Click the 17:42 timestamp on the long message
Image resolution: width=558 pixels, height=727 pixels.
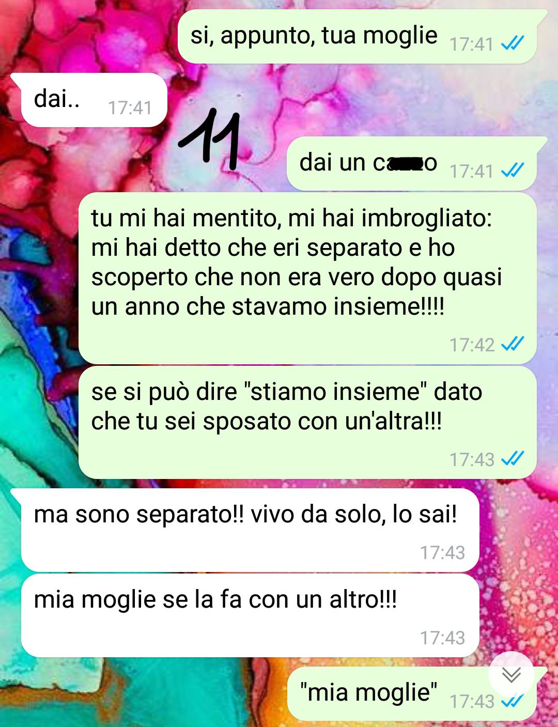(x=472, y=345)
